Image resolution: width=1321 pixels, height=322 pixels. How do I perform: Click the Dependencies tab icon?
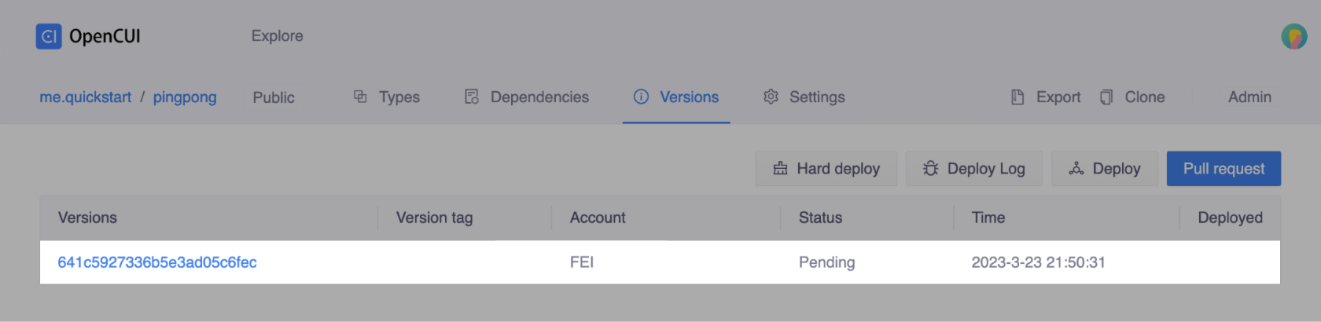click(x=472, y=97)
